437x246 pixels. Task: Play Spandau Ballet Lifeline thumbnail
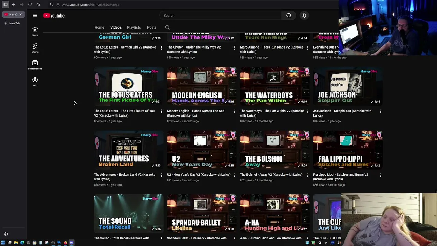coord(202,214)
